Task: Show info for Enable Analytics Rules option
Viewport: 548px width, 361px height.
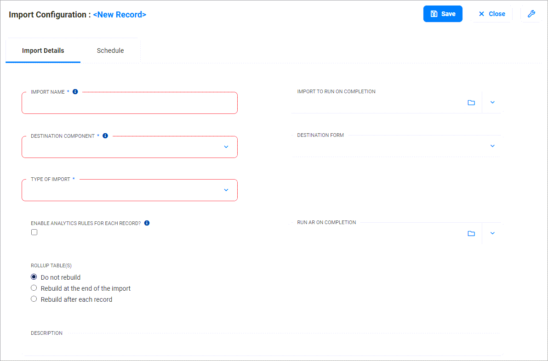Action: [x=147, y=223]
